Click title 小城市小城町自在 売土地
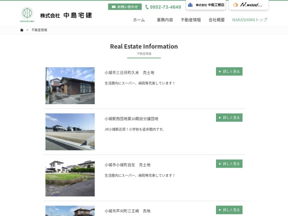The image size is (288, 216). 127,165
